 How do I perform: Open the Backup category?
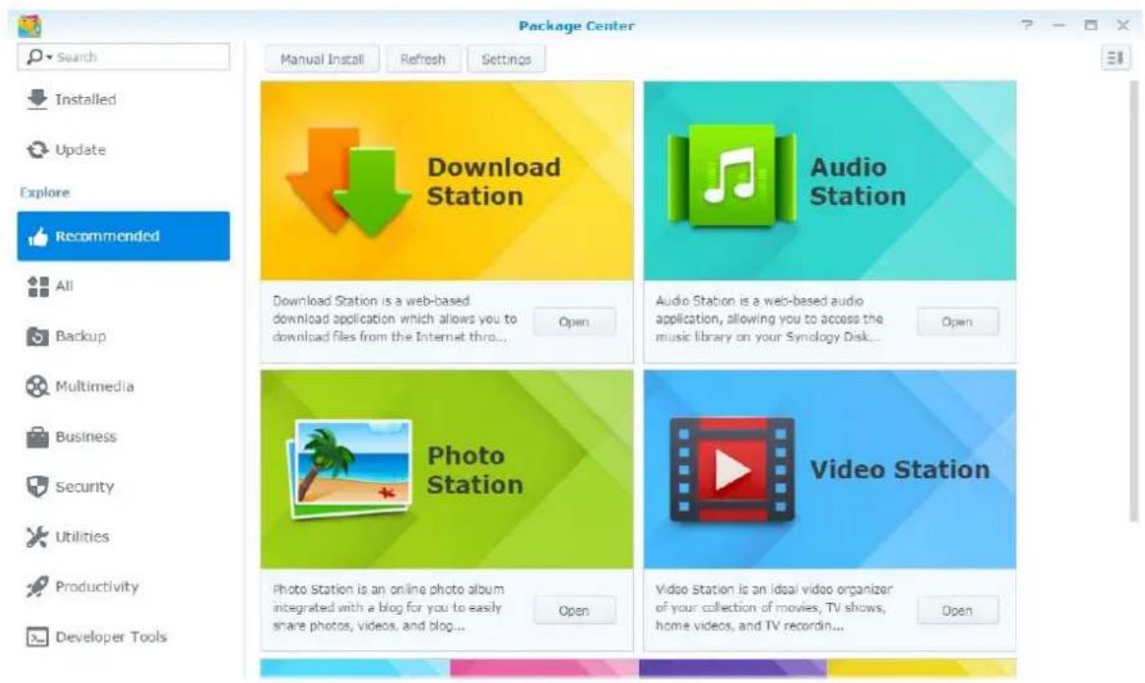coord(123,337)
